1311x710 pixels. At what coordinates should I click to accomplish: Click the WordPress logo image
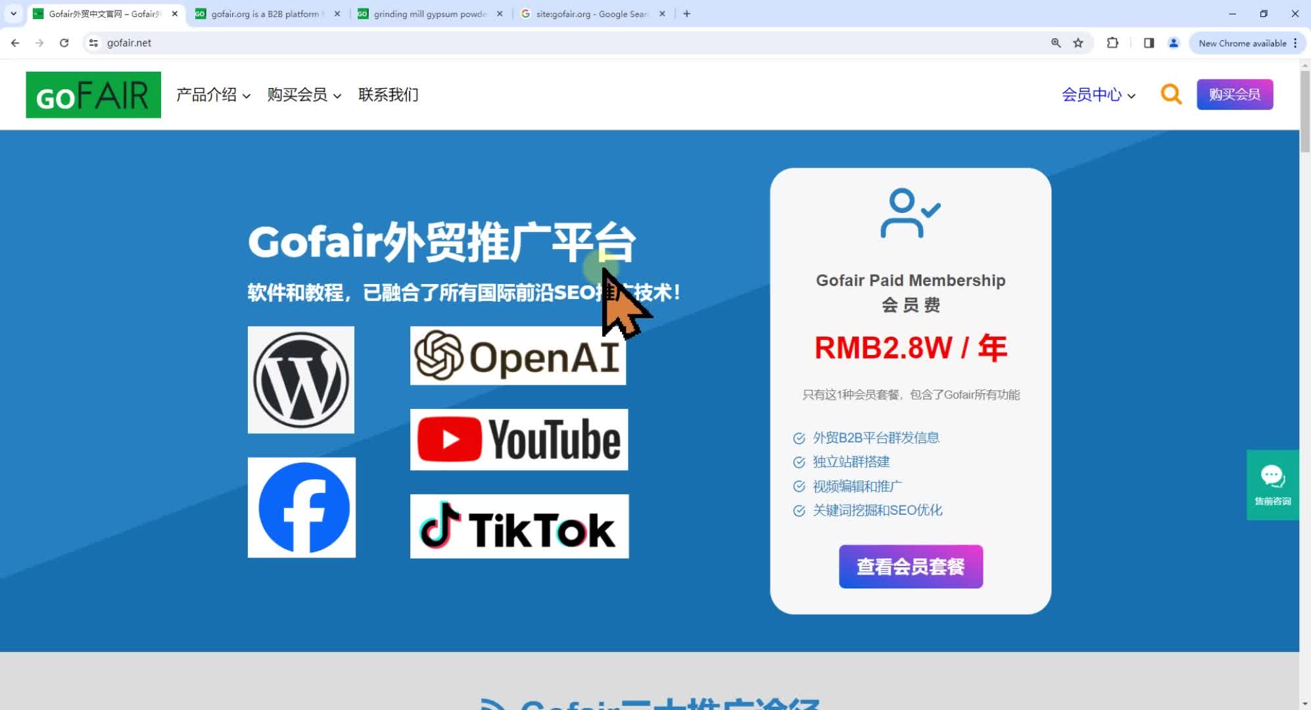coord(301,380)
